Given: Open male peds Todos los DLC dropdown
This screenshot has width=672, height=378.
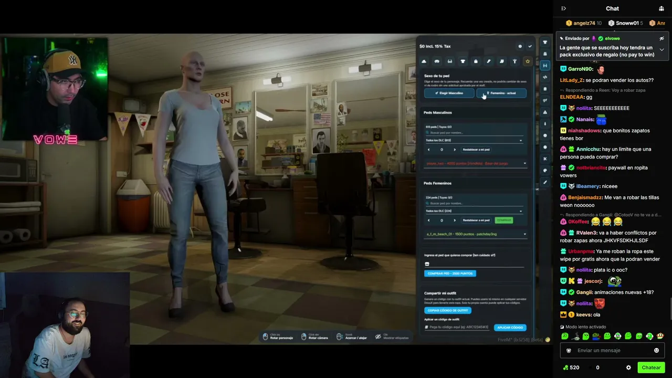Looking at the screenshot, I should pyautogui.click(x=474, y=140).
